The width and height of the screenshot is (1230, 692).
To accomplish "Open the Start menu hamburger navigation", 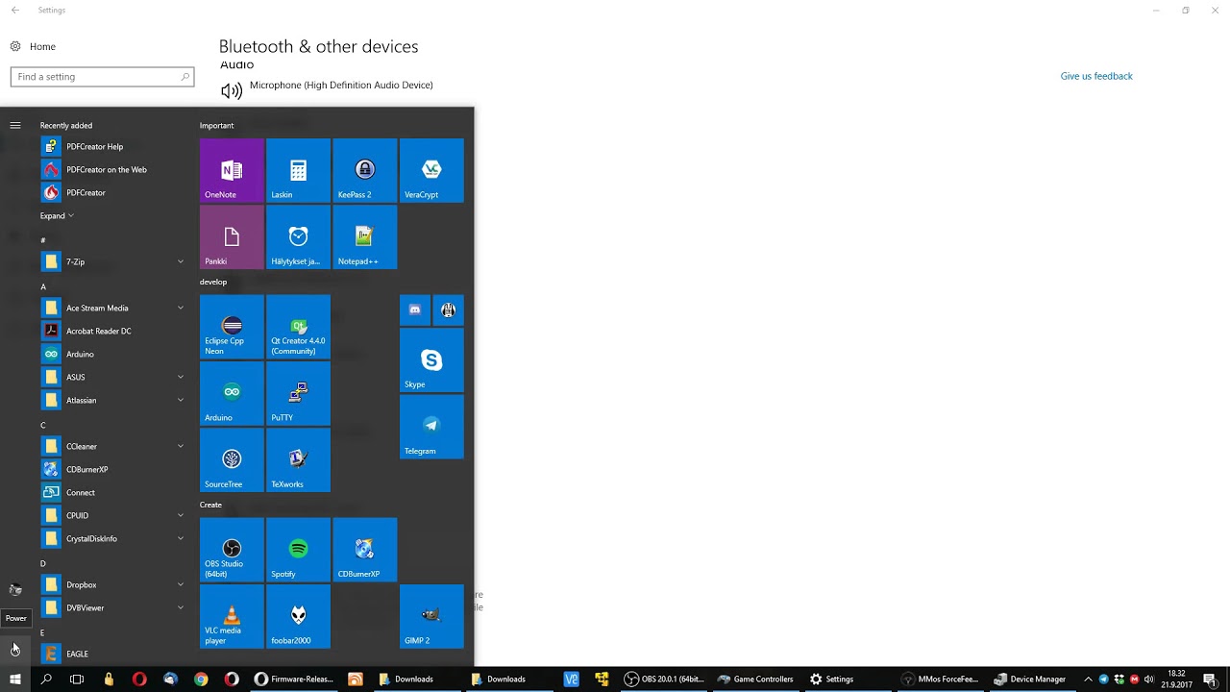I will pyautogui.click(x=15, y=125).
